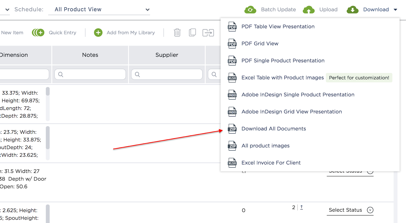
Task: Select All product images download
Action: (x=265, y=146)
